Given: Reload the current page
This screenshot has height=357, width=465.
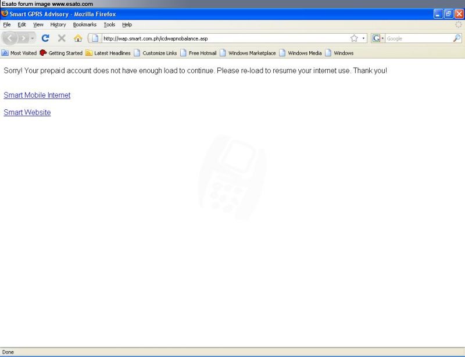Looking at the screenshot, I should click(x=45, y=38).
